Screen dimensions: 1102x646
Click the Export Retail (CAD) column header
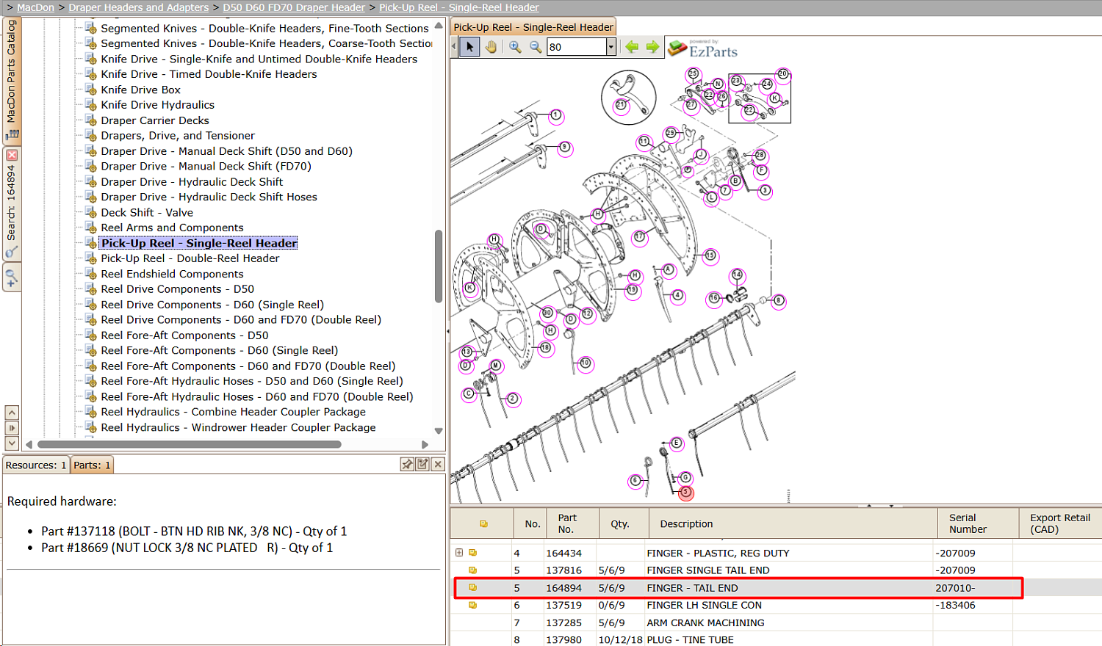coord(1060,523)
